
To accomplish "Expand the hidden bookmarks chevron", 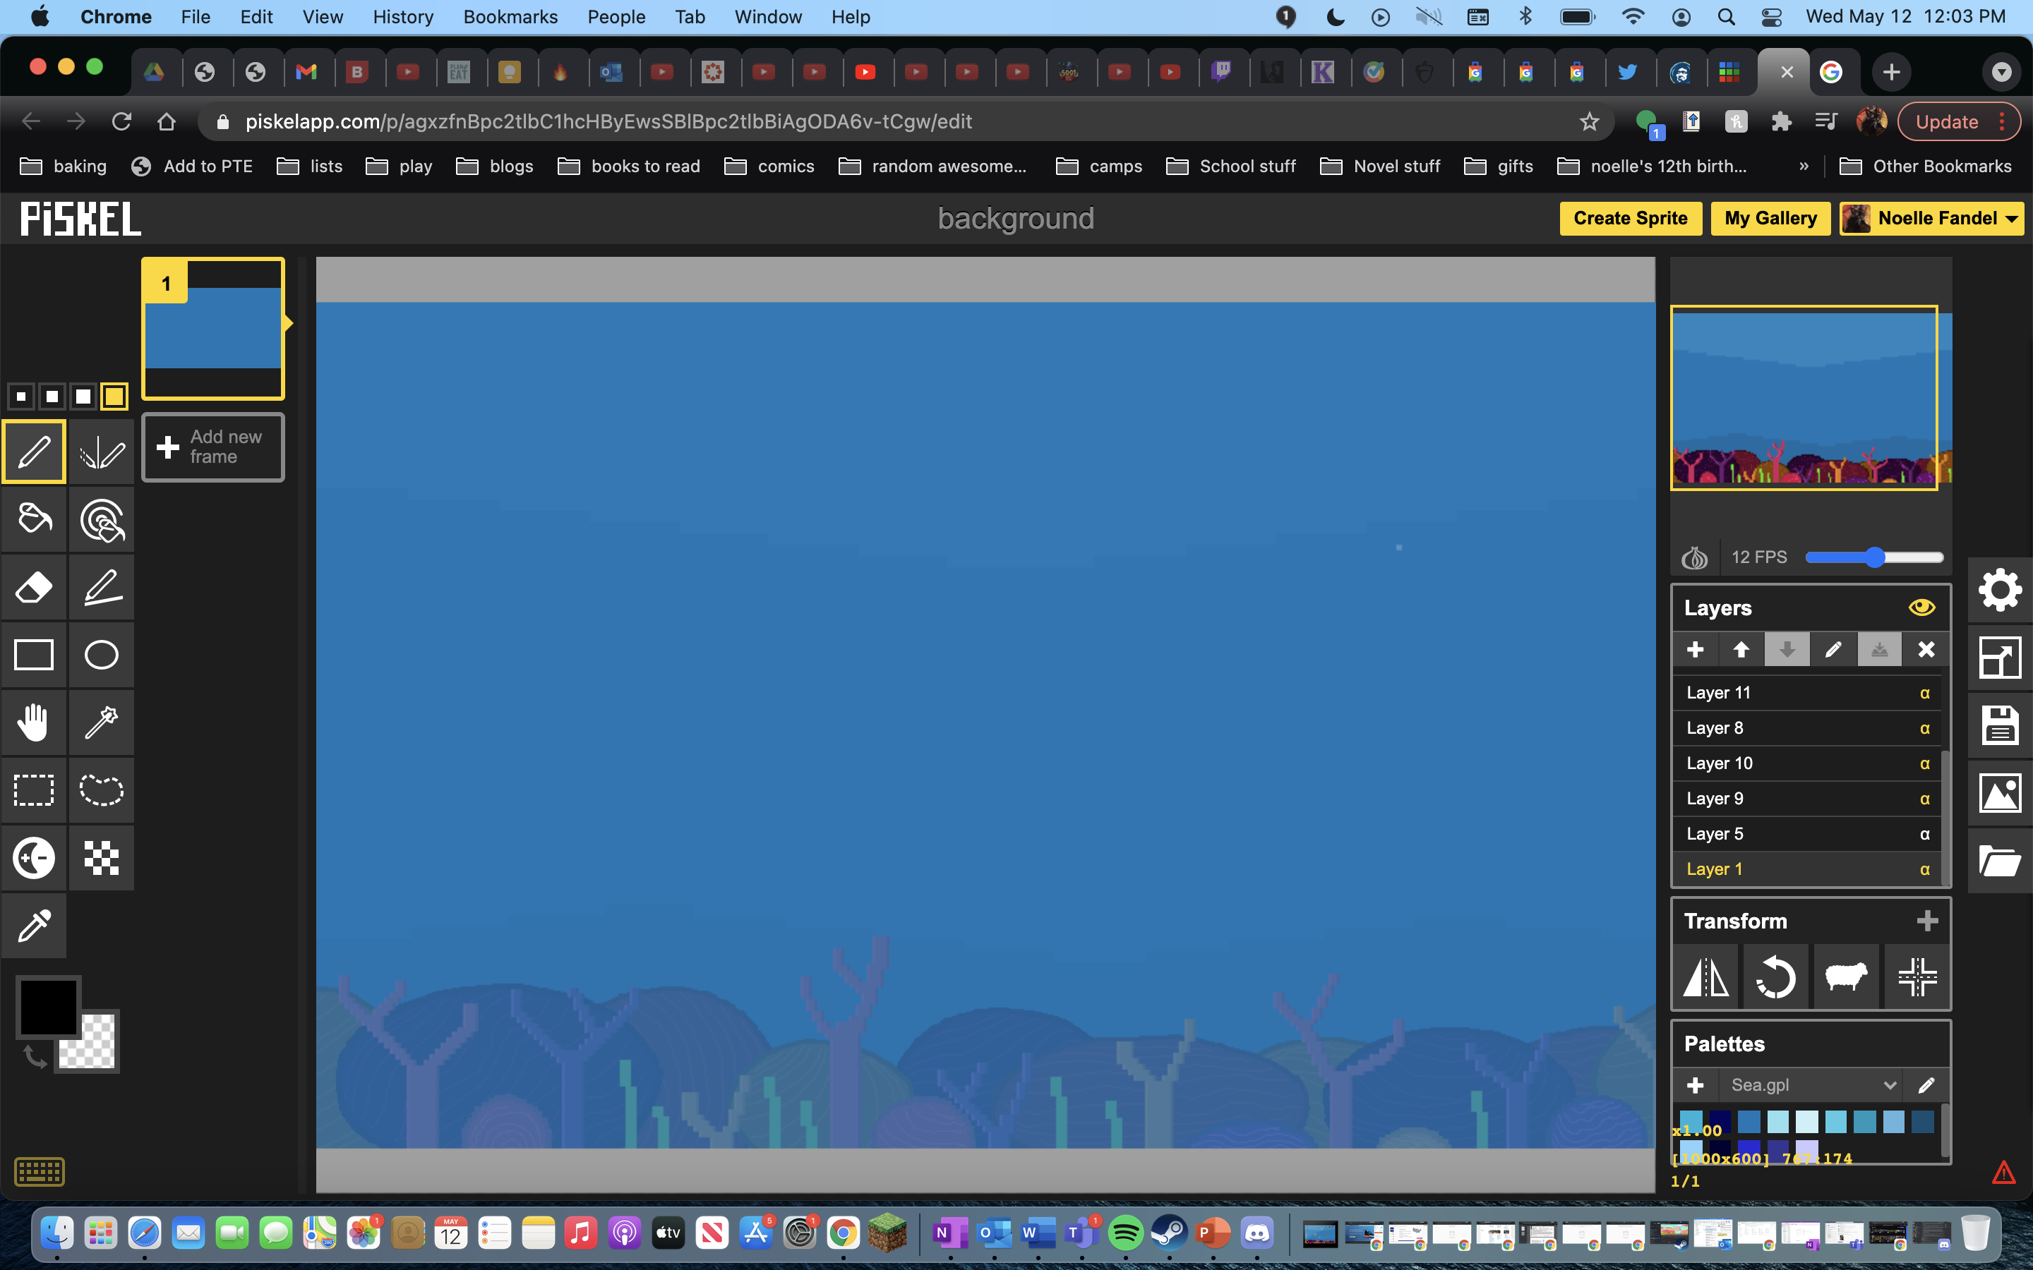I will point(1804,167).
